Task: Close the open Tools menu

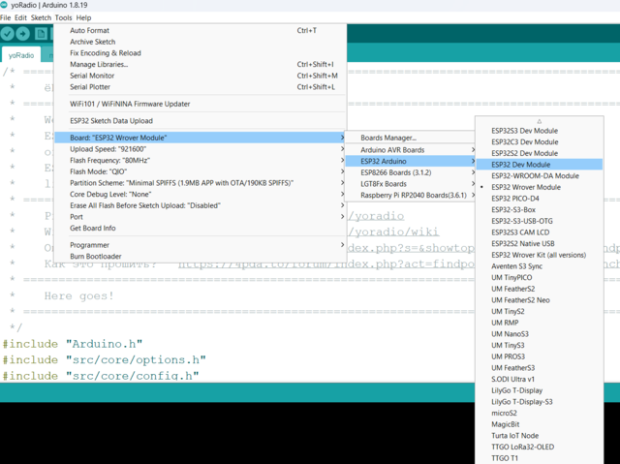Action: [x=63, y=17]
